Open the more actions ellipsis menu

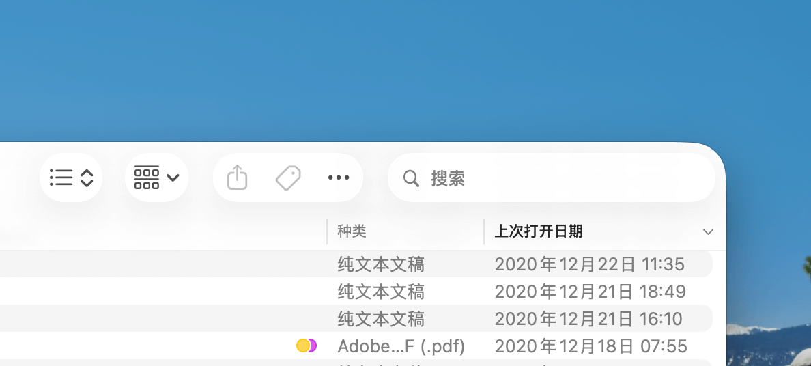[x=339, y=178]
